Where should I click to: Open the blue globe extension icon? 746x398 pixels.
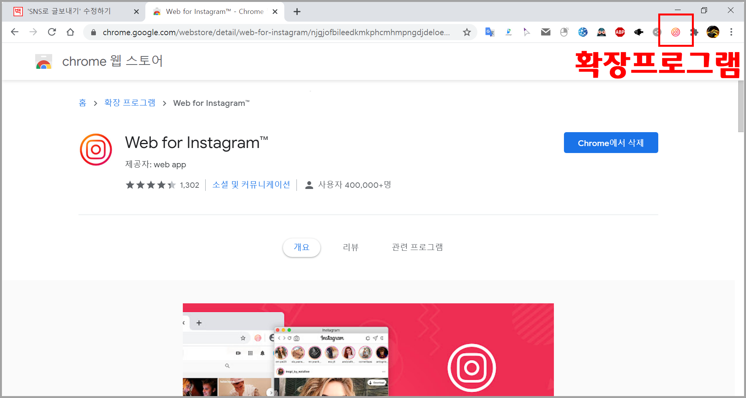point(582,32)
